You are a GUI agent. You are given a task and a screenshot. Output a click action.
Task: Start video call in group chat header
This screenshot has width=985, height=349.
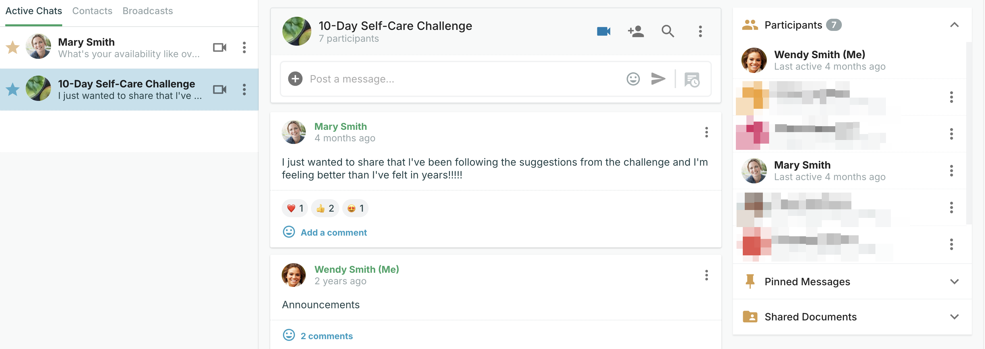pyautogui.click(x=603, y=31)
